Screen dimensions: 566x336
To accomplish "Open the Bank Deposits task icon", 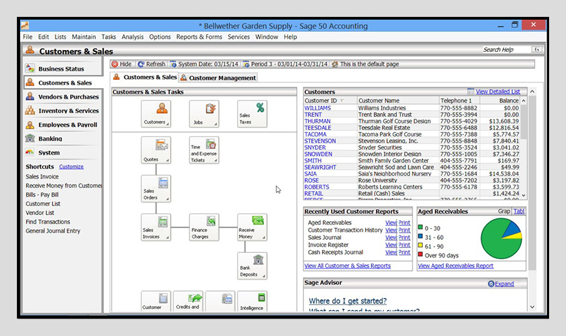I will (x=252, y=265).
